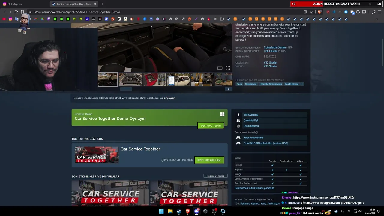Show more bookmarks with overflow chevron

pos(377,19)
